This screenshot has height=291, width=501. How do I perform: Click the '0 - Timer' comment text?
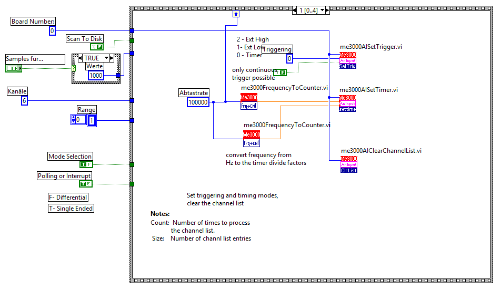coord(249,55)
